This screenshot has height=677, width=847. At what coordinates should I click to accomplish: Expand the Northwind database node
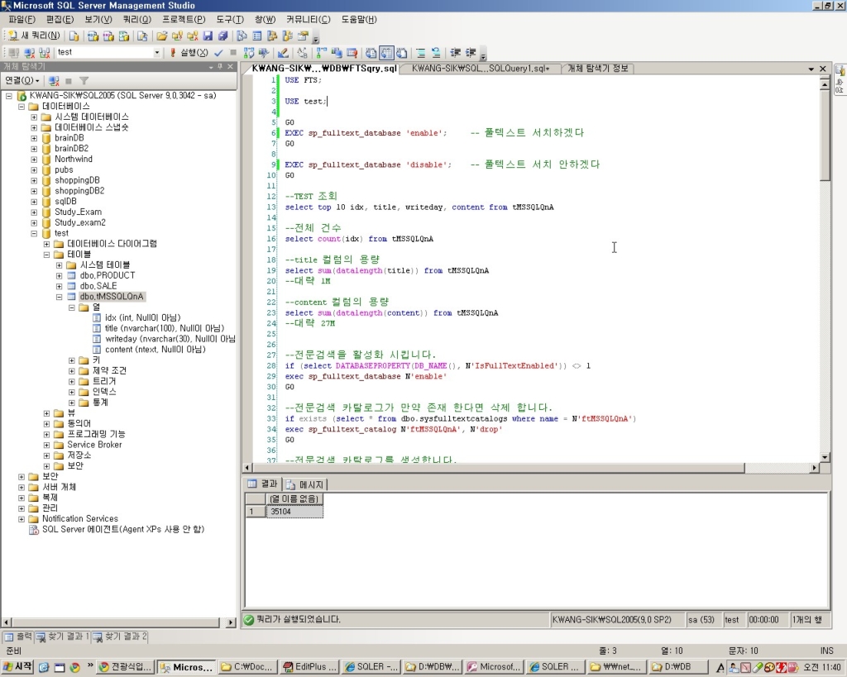pos(34,160)
